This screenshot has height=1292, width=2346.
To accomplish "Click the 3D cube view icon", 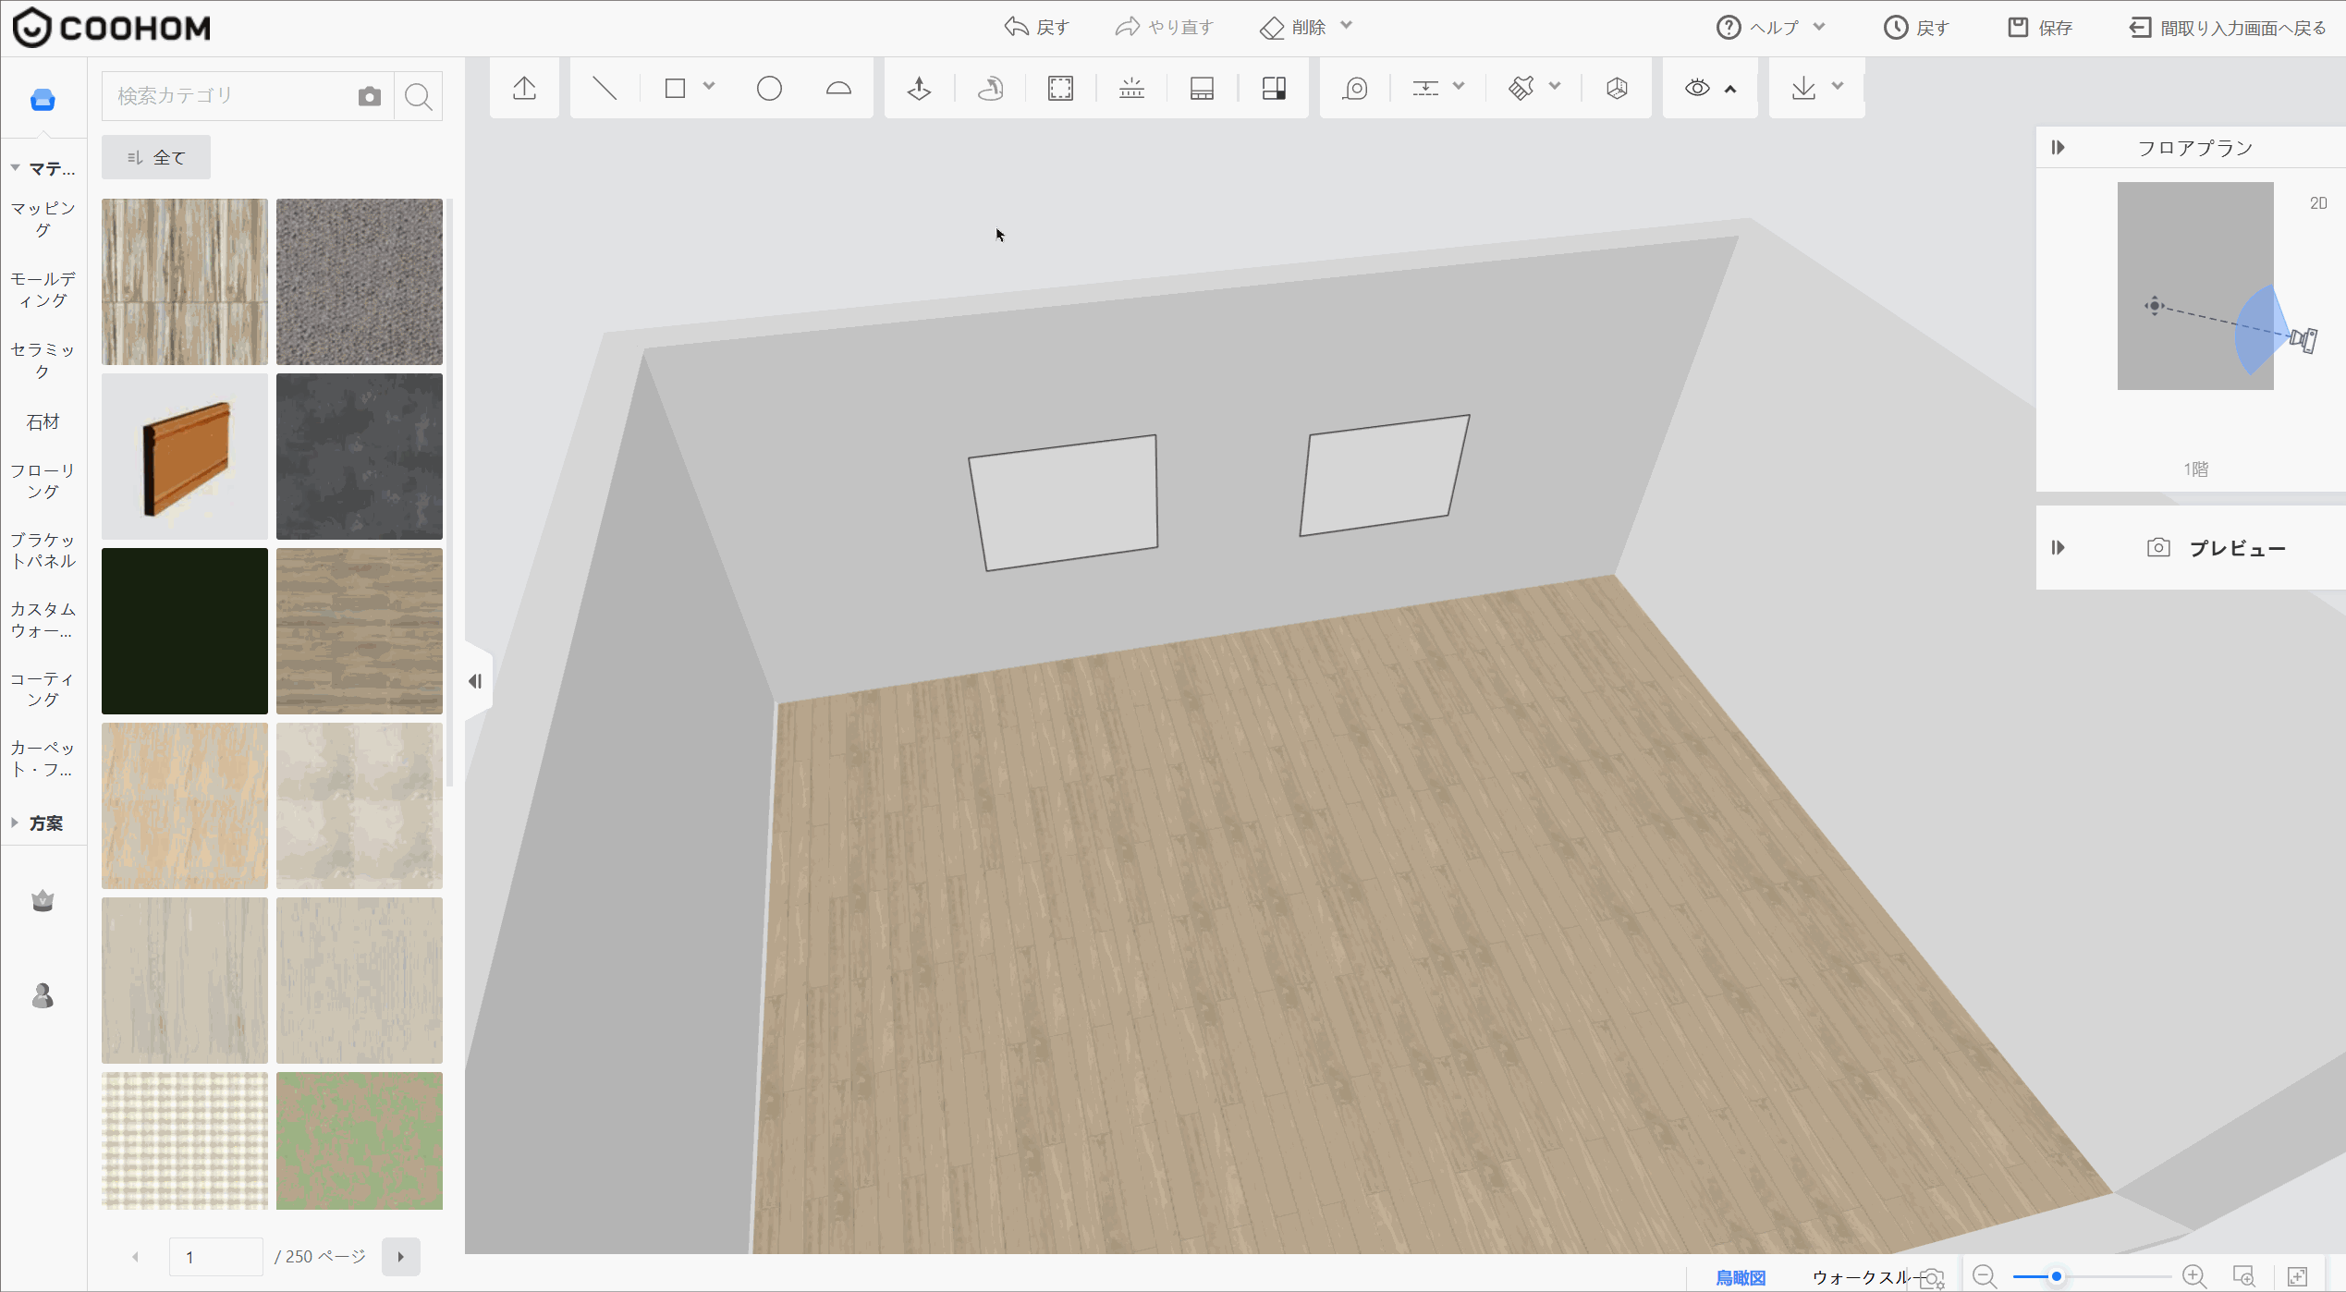I will (x=1617, y=89).
